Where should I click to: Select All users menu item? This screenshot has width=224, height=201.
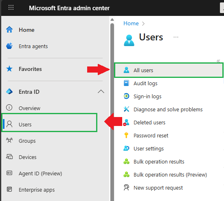(169, 70)
